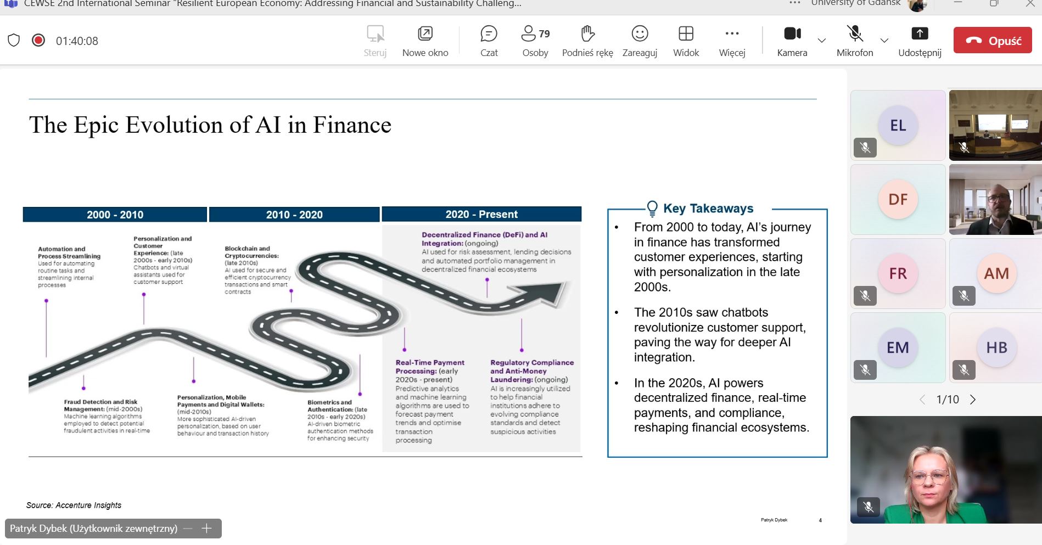Click the Patryk Dybek presenter name label
This screenshot has height=545, width=1042.
pos(94,529)
